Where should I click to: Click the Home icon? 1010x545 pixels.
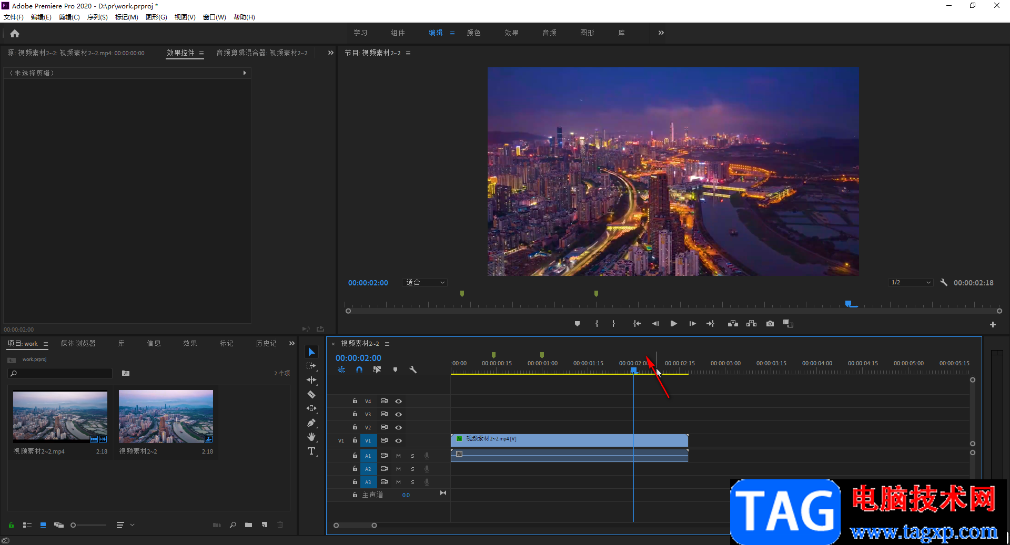(x=15, y=33)
